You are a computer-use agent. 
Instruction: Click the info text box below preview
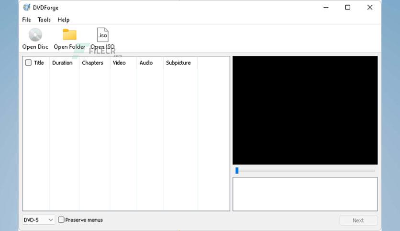tap(305, 194)
